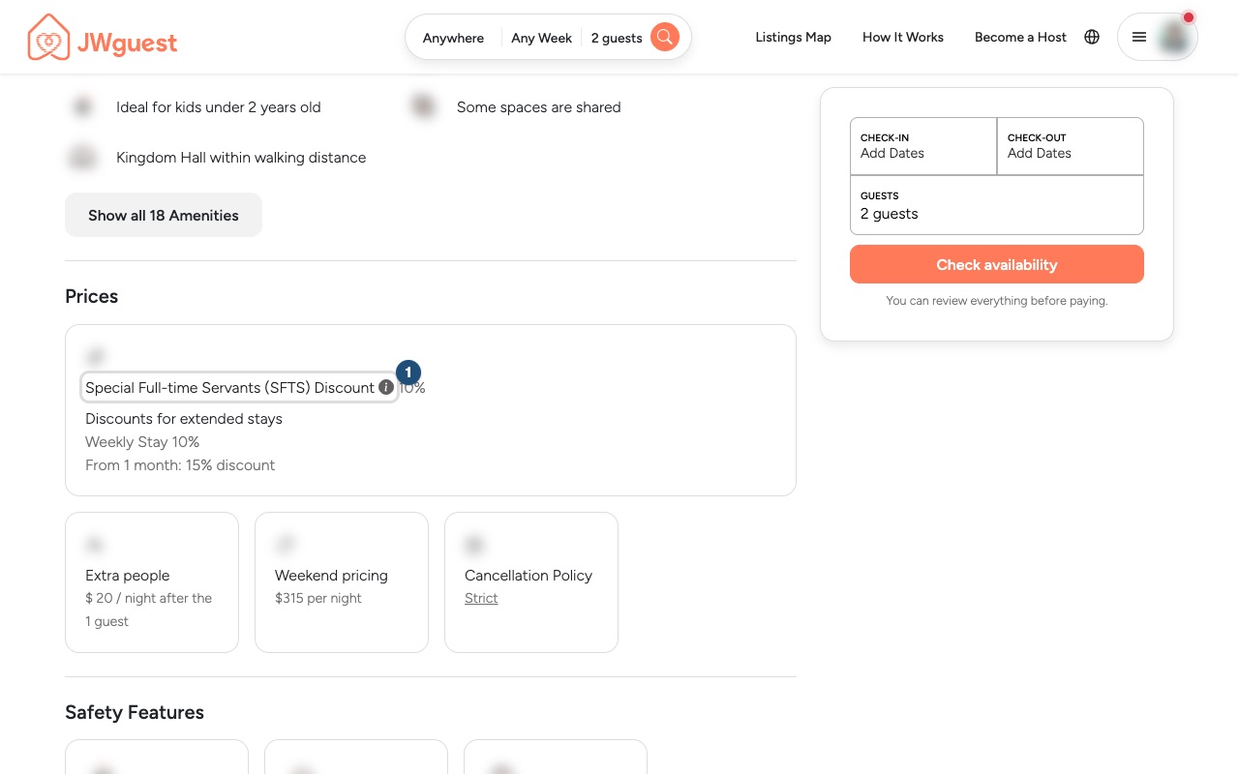Click icon beside Some spaces are shared
The image size is (1239, 774).
pyautogui.click(x=423, y=106)
